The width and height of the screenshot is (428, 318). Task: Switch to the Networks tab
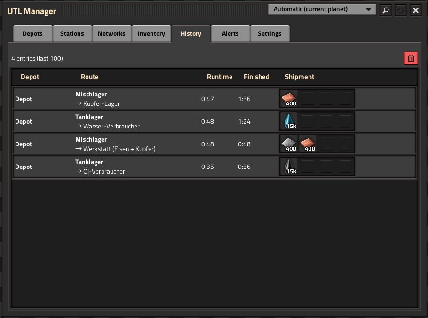111,33
